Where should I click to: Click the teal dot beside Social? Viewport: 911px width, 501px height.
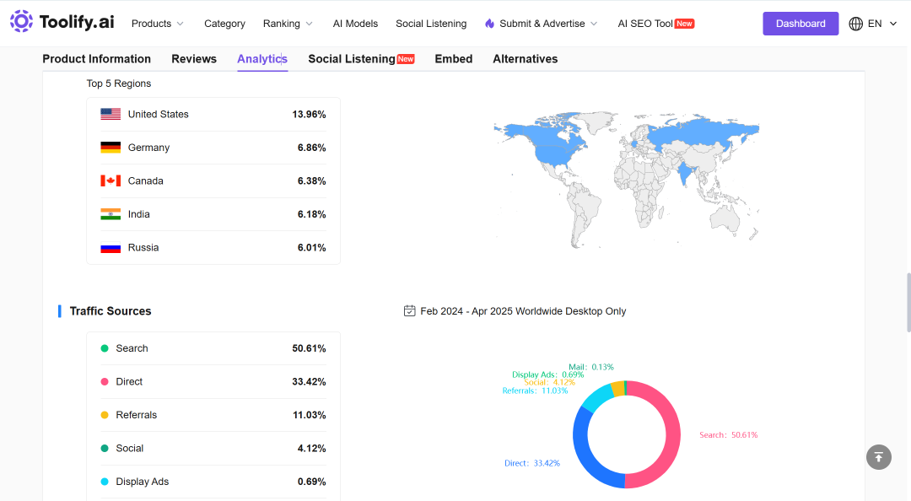(x=105, y=448)
